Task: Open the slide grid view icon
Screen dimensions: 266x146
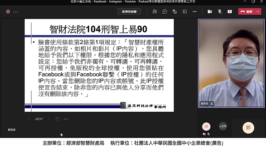Action: (58, 119)
